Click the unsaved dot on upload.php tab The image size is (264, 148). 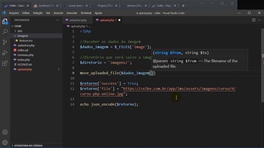[119, 20]
